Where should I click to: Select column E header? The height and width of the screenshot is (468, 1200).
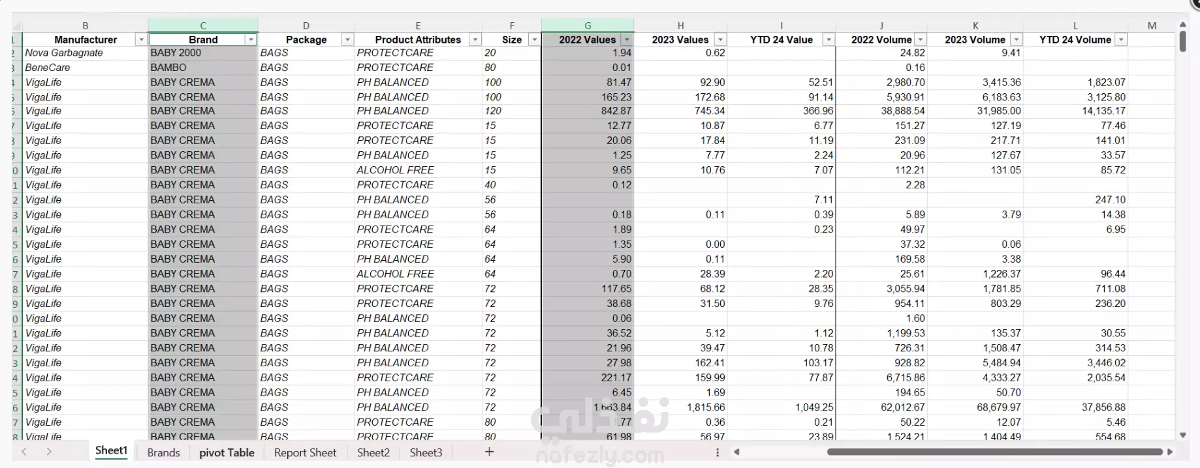coord(418,25)
